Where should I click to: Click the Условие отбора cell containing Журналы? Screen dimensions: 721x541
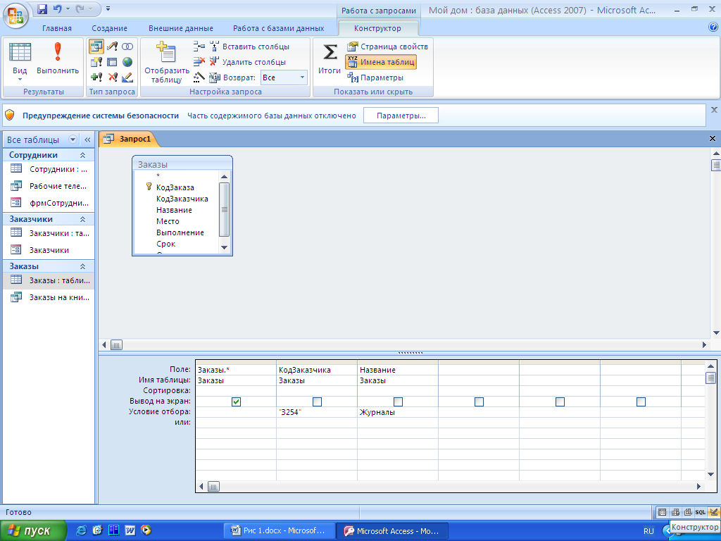398,412
